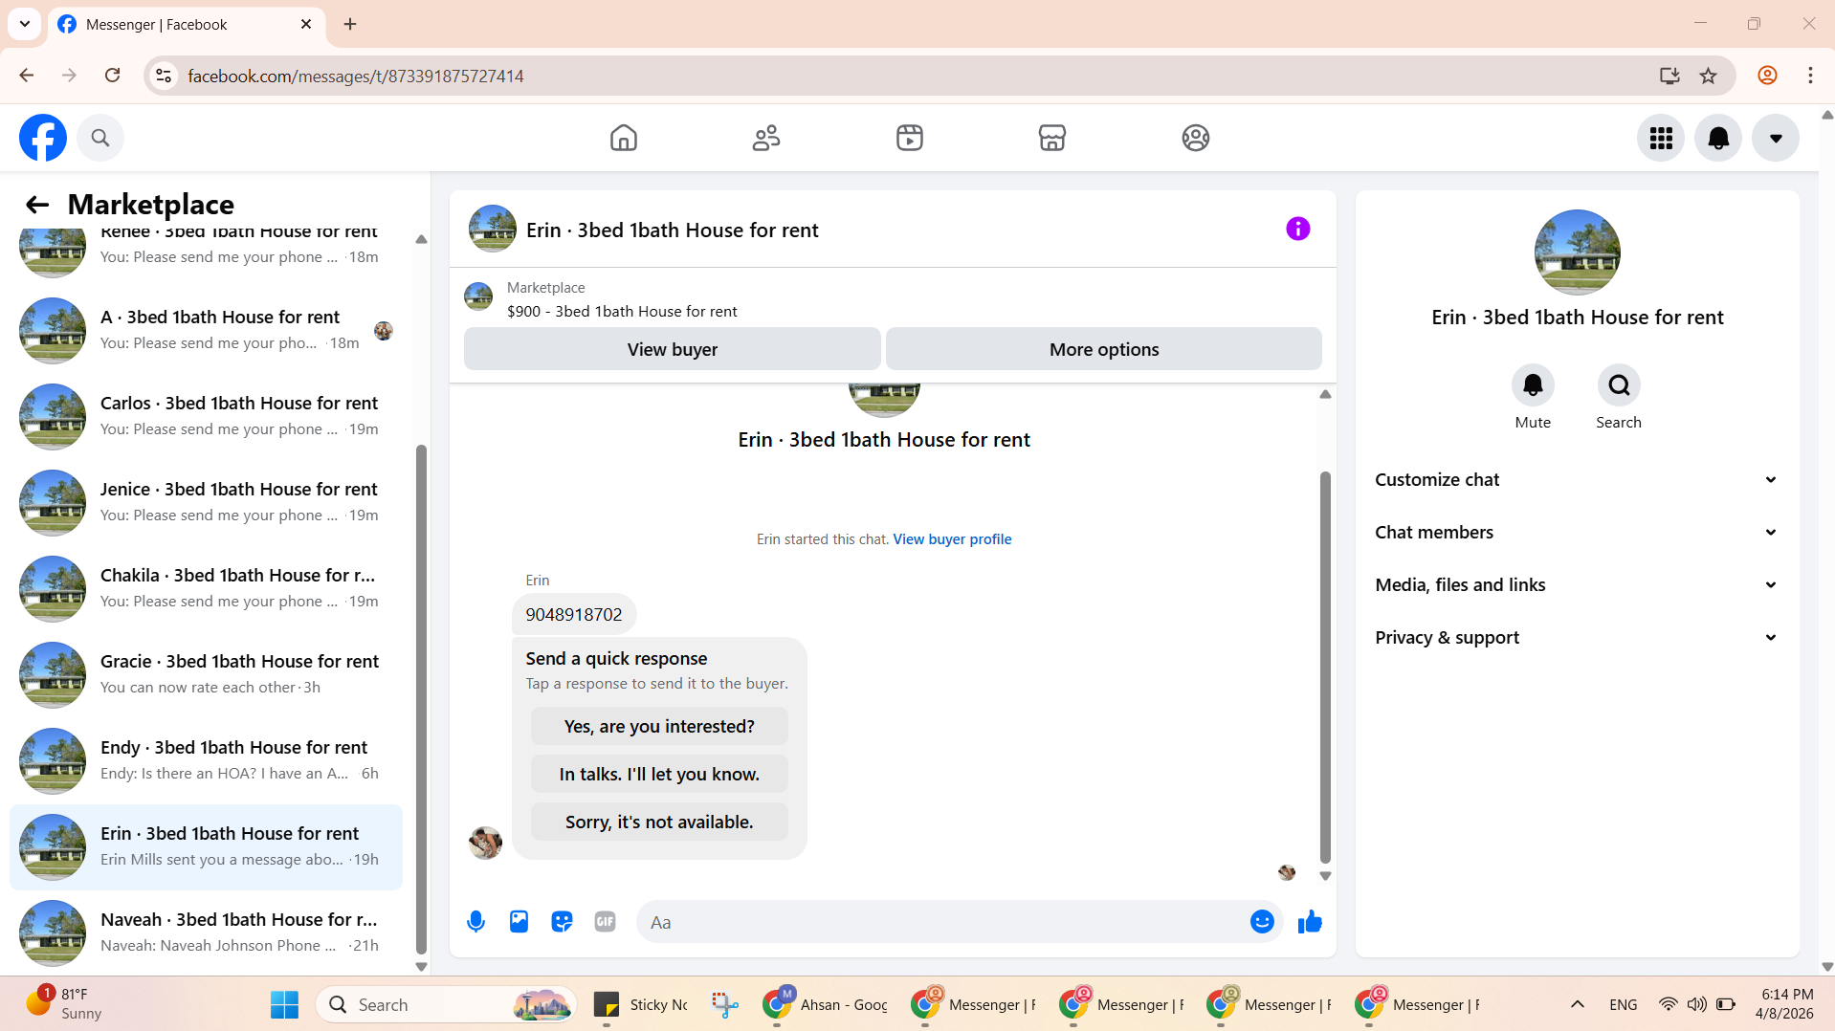Expand Media, files and links section

click(x=1577, y=585)
